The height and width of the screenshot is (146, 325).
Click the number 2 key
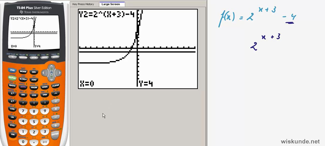pyautogui.click(x=34, y=132)
